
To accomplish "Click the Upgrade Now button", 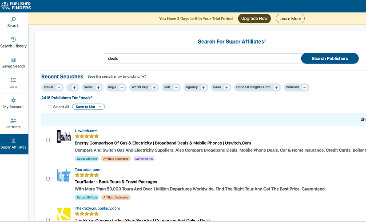I will (255, 19).
